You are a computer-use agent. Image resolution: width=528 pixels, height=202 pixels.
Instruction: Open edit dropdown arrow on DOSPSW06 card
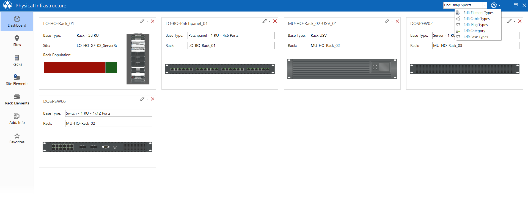[x=147, y=99]
